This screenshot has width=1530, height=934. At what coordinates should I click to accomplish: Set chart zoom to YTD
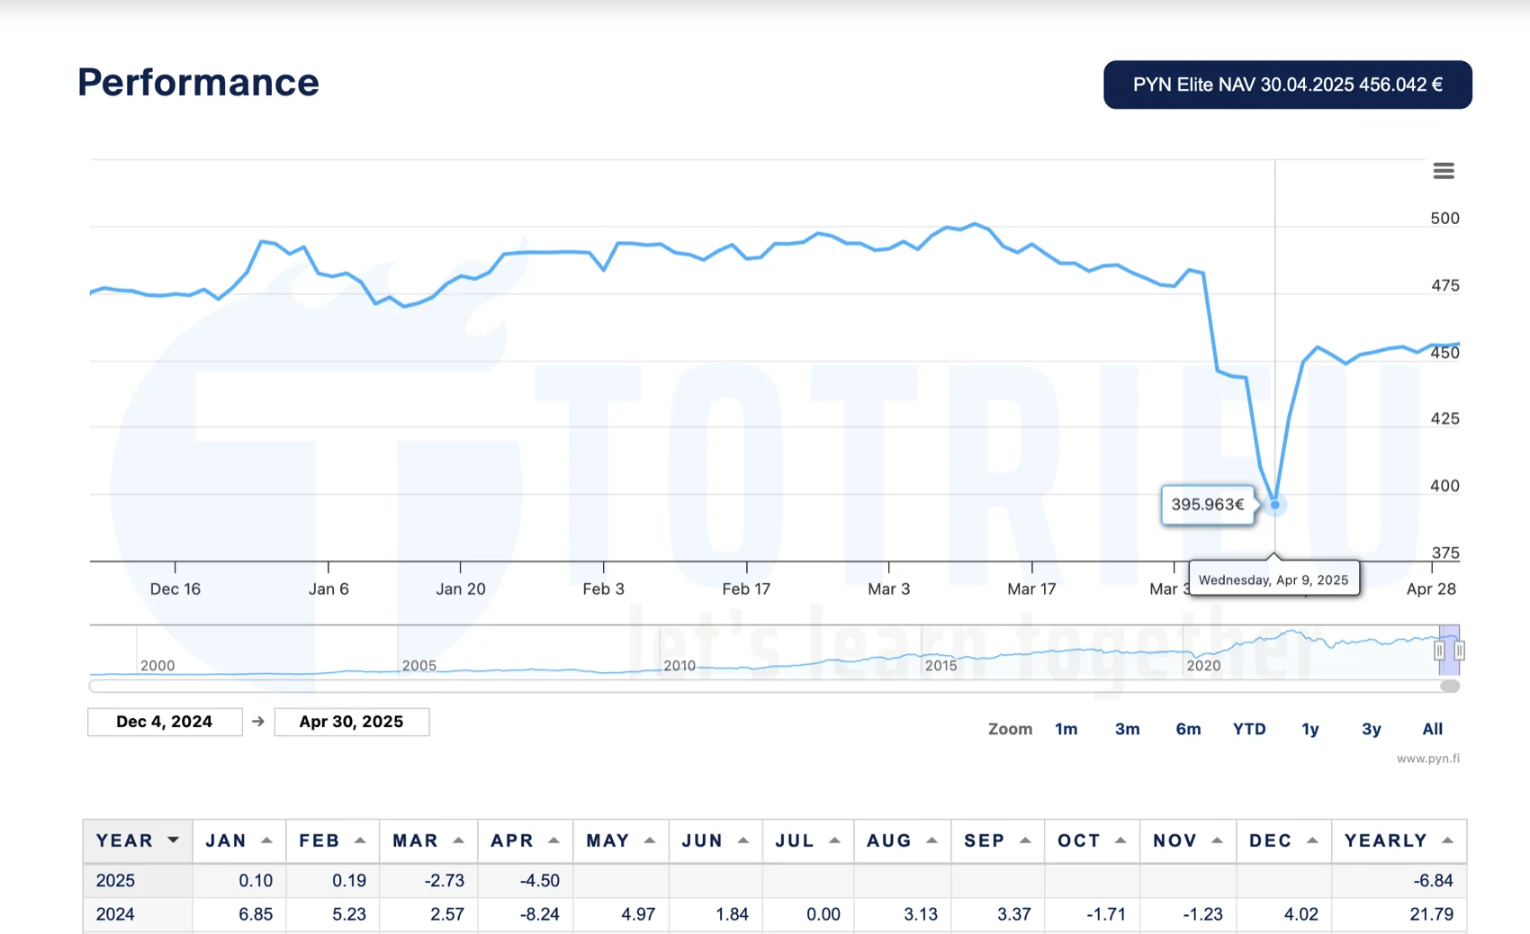pyautogui.click(x=1249, y=729)
